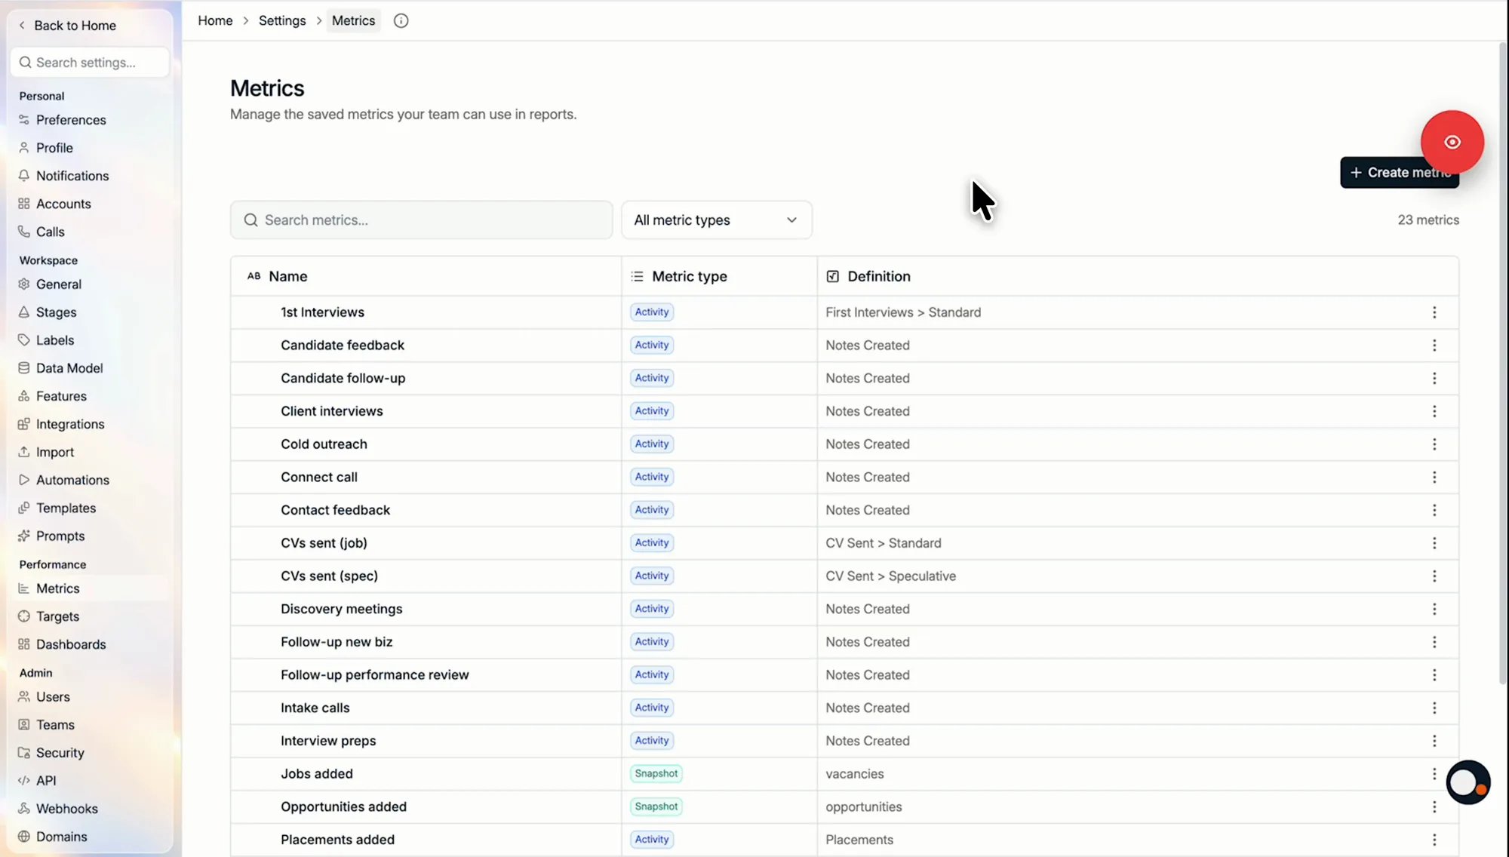Open three-dot menu for Intake calls
This screenshot has width=1509, height=857.
pyautogui.click(x=1434, y=708)
